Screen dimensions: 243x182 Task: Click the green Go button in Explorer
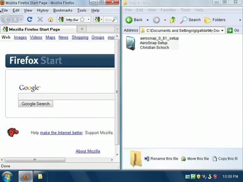pyautogui.click(x=233, y=30)
